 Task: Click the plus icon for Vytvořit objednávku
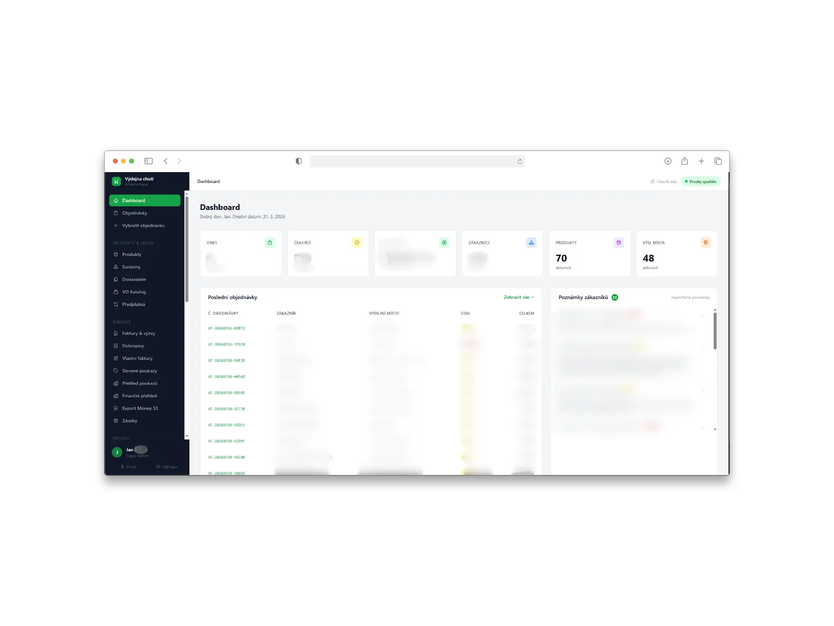pyautogui.click(x=116, y=226)
